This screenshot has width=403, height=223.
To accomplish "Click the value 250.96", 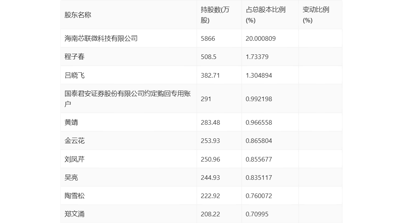I will (x=210, y=159).
